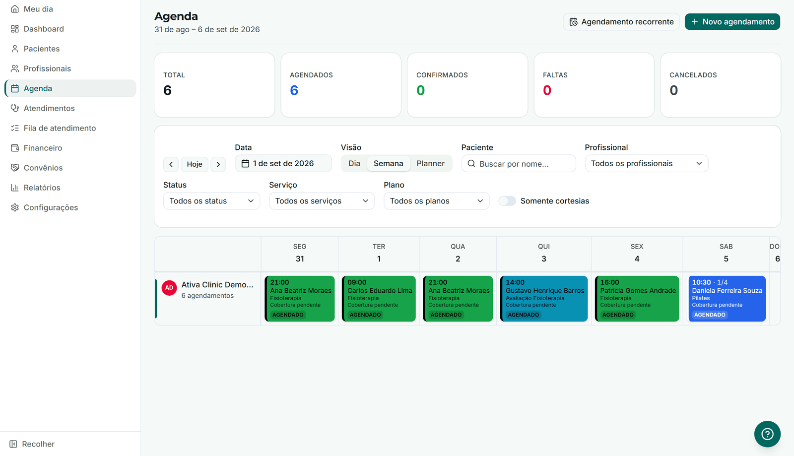Switch to Planner view

430,163
